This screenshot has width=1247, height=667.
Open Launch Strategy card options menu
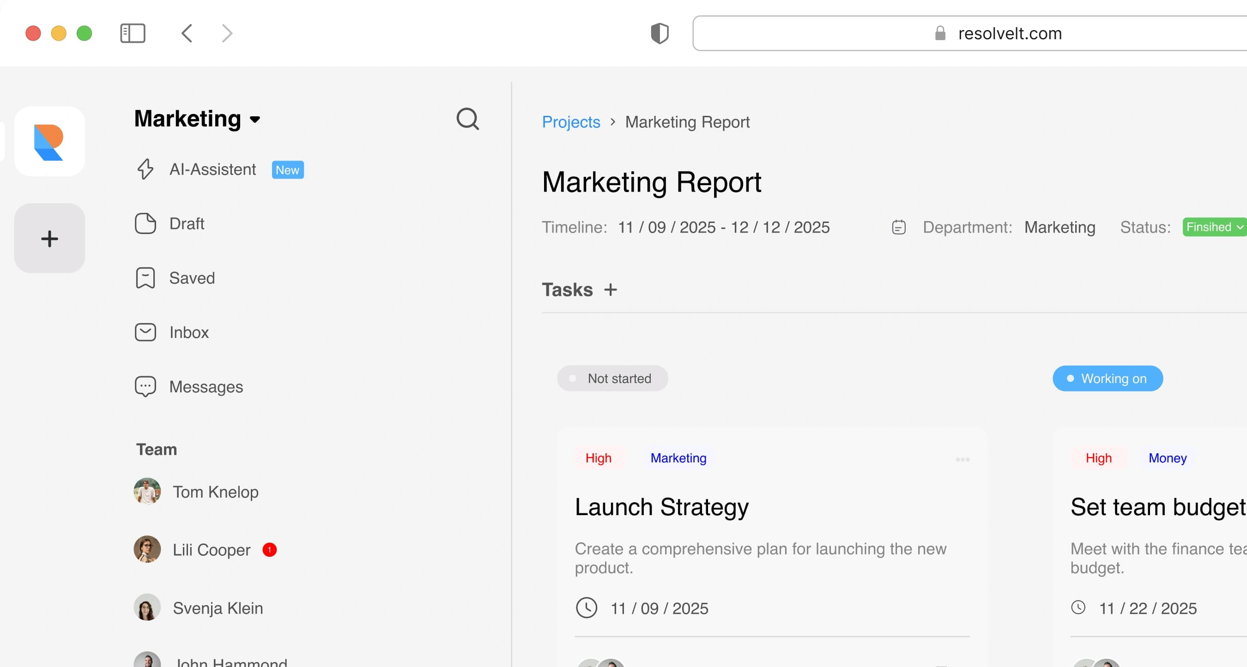[962, 459]
